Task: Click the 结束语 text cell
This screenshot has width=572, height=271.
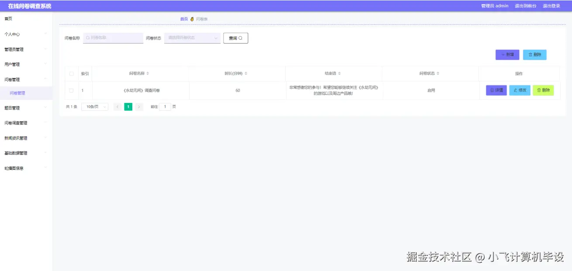Action: point(334,90)
